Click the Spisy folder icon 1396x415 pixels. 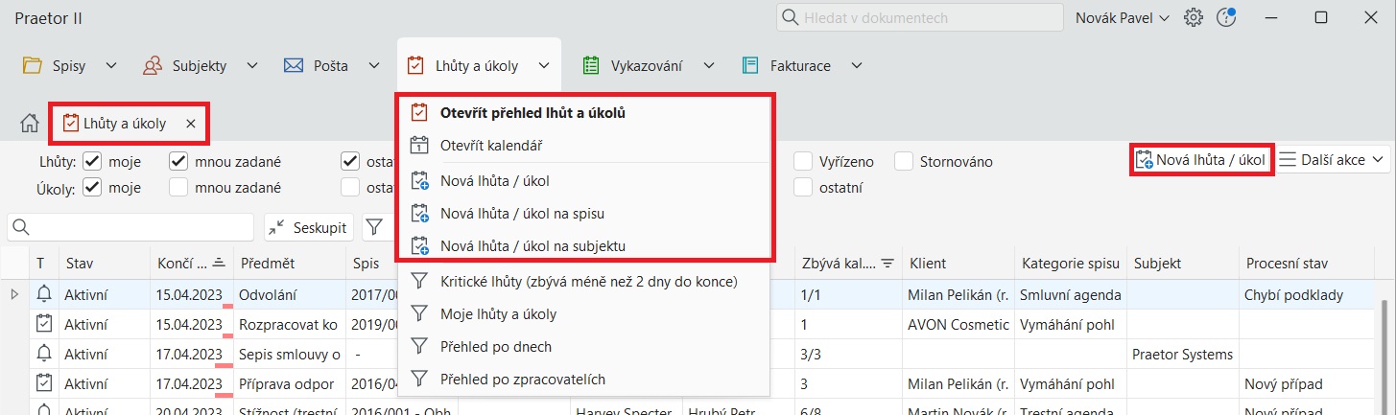(33, 66)
